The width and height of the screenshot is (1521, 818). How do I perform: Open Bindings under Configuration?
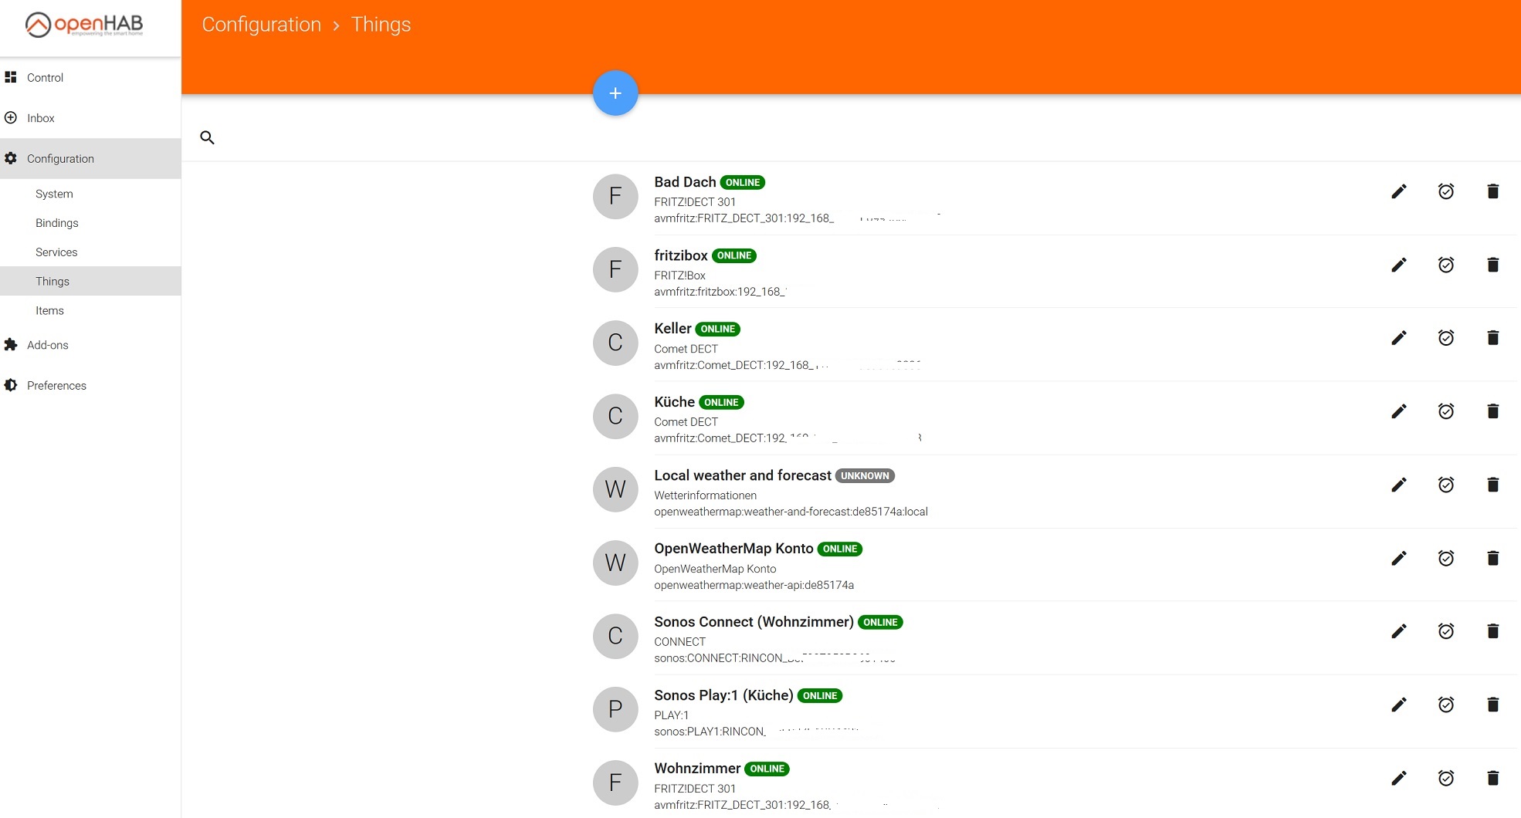90,223
